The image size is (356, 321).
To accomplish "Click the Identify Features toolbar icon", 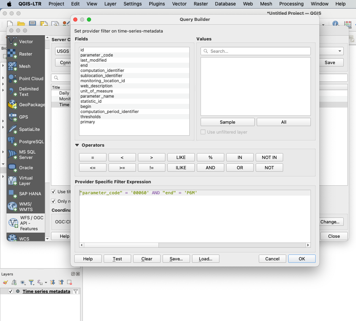I will pos(335,24).
